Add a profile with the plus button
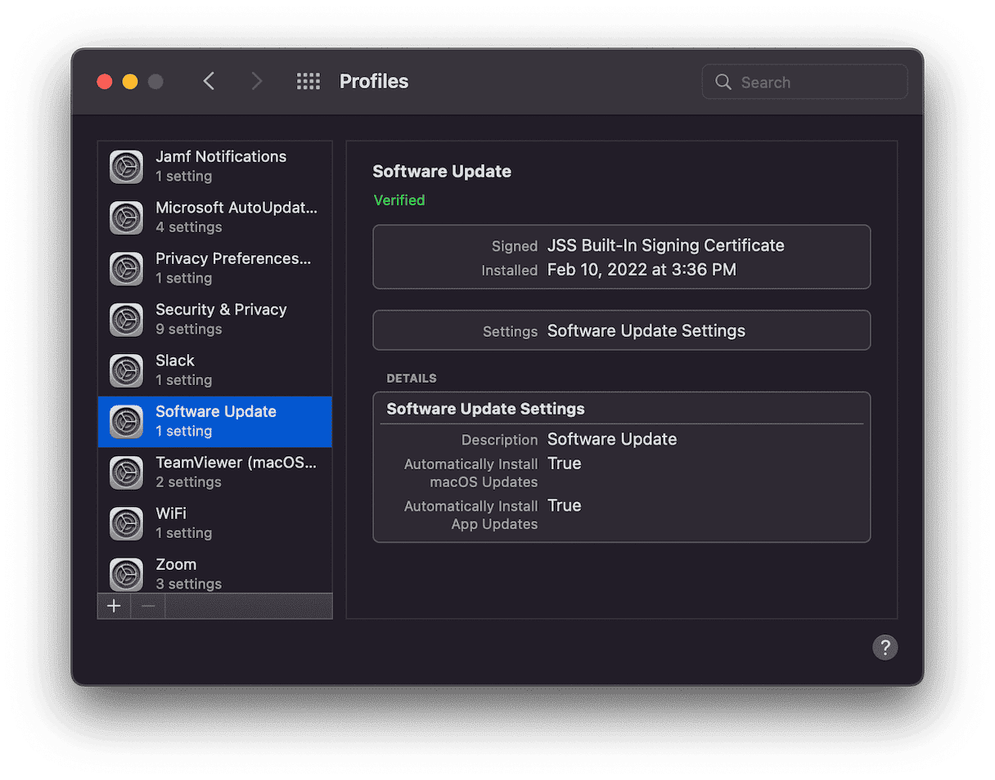The image size is (995, 780). click(114, 606)
